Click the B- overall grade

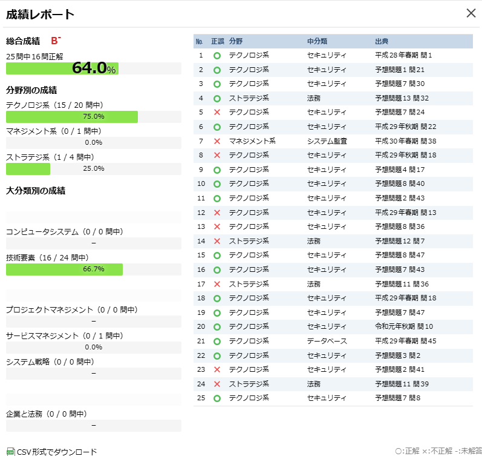[x=56, y=41]
